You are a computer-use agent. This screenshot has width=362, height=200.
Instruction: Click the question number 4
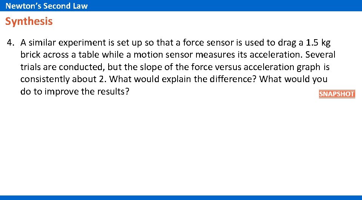point(11,43)
